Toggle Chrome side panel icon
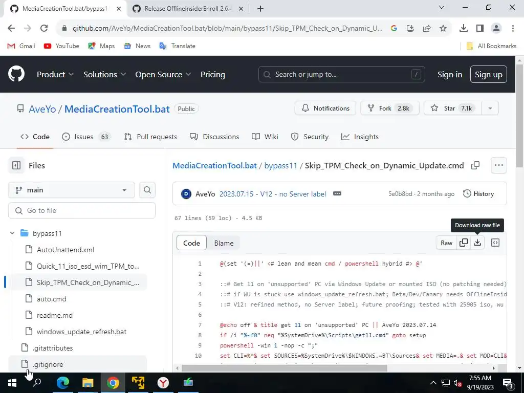This screenshot has width=524, height=393. point(480,29)
